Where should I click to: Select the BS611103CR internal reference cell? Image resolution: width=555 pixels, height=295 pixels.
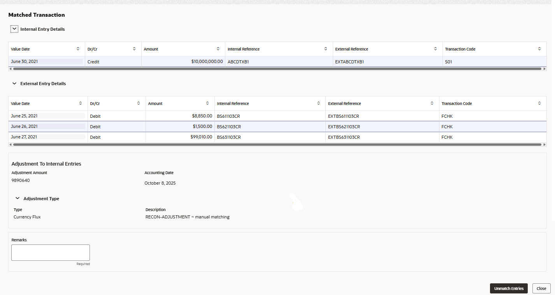[x=270, y=116]
